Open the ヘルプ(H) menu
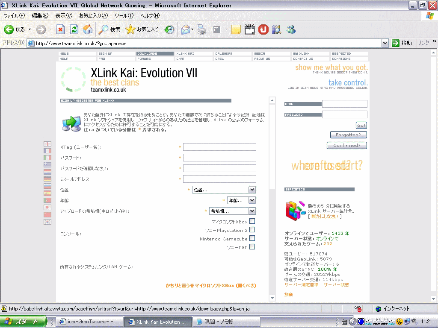Image resolution: width=438 pixels, height=328 pixels. (x=150, y=16)
